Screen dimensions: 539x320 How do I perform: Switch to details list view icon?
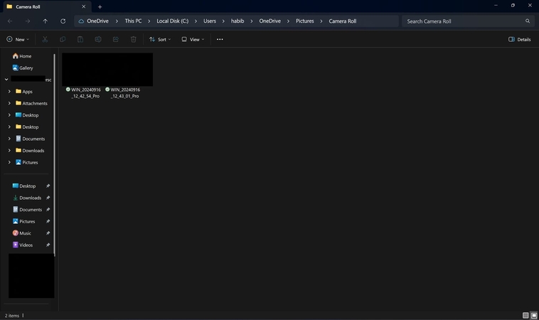(525, 315)
